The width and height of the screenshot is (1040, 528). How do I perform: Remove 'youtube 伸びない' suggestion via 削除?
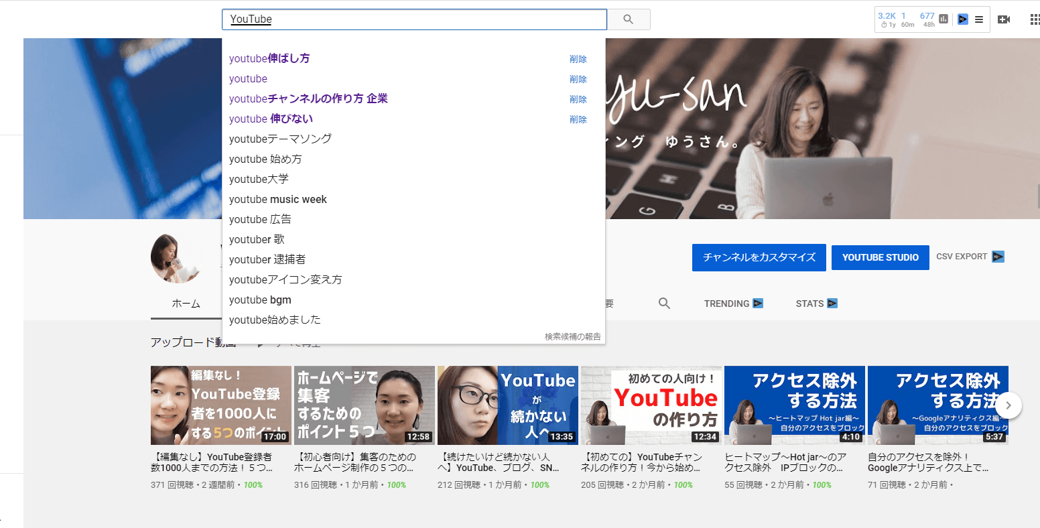(x=578, y=119)
